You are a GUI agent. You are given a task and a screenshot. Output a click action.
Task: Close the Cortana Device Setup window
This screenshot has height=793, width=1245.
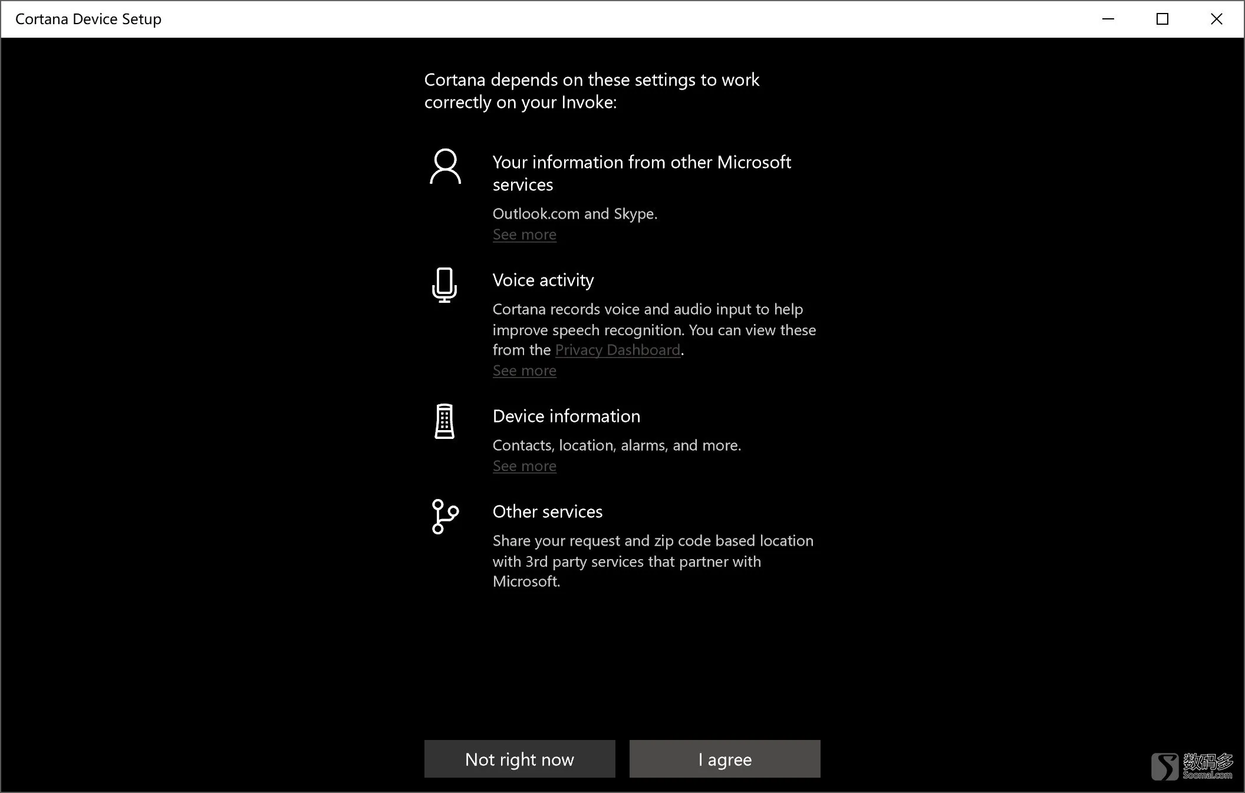click(1217, 19)
